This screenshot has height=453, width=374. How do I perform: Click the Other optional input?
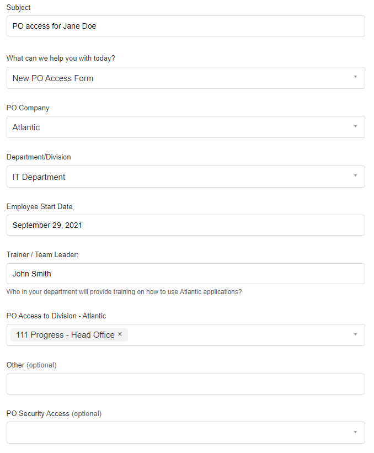(185, 384)
